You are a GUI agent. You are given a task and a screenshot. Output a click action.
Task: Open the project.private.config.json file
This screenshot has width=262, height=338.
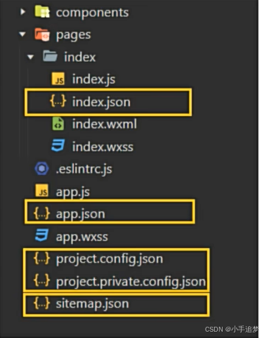click(x=131, y=282)
